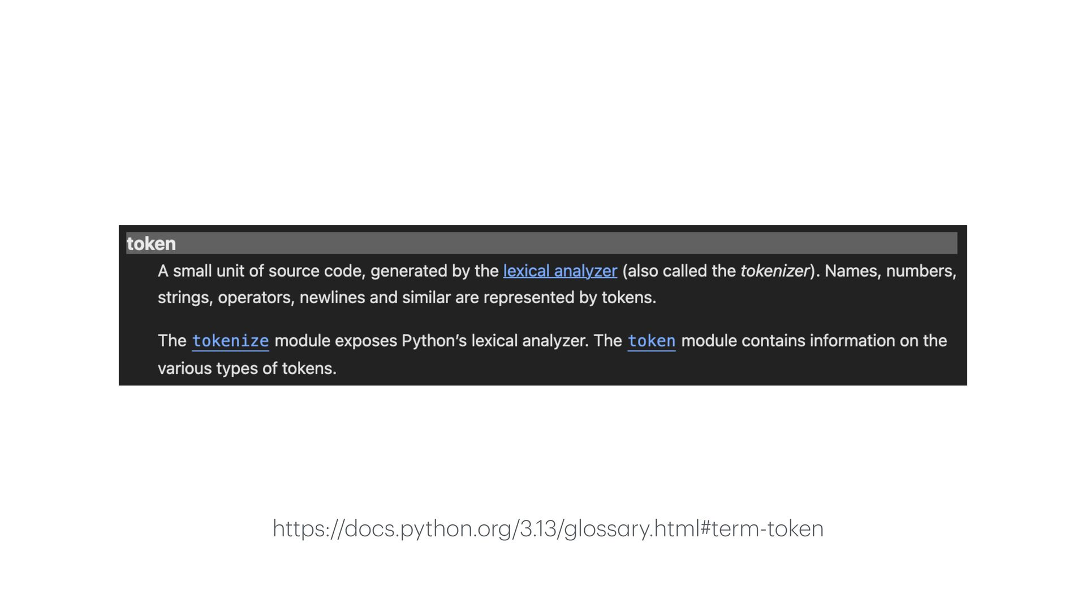Open the "token" module link

click(652, 341)
